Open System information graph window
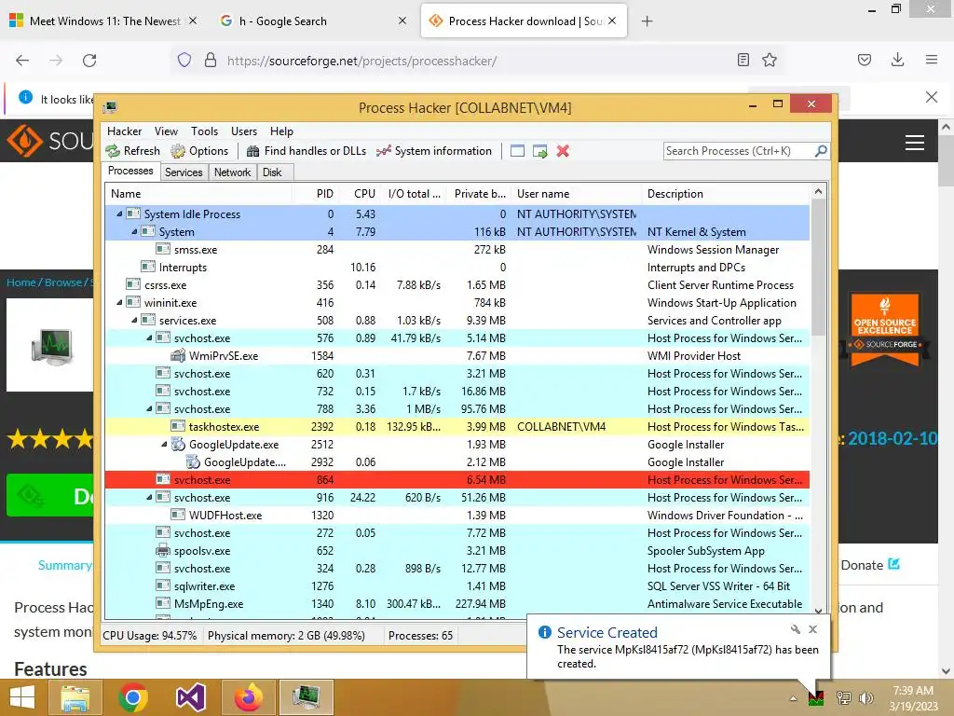This screenshot has height=716, width=954. point(434,151)
